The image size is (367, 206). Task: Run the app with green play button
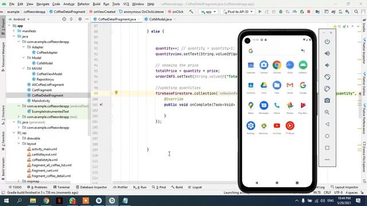pyautogui.click(x=260, y=11)
